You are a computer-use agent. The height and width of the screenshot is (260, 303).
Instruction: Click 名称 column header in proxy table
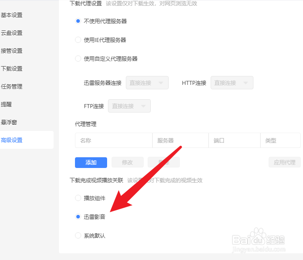(114, 140)
